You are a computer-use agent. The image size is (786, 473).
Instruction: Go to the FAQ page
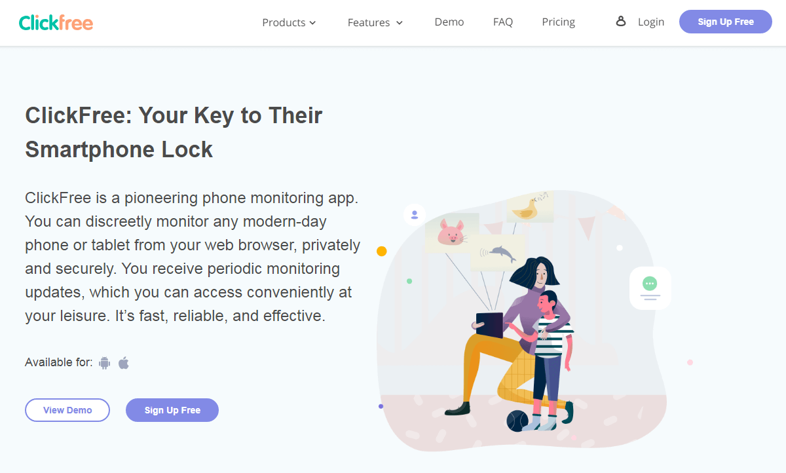tap(503, 22)
